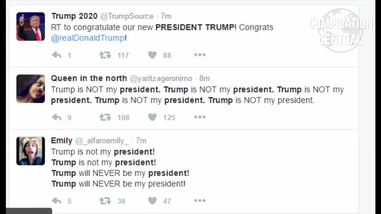
Task: Retweet the Trump 2020 tweet
Action: (105, 55)
